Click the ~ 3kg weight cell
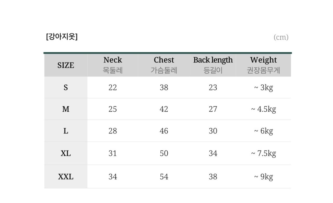 (263, 88)
